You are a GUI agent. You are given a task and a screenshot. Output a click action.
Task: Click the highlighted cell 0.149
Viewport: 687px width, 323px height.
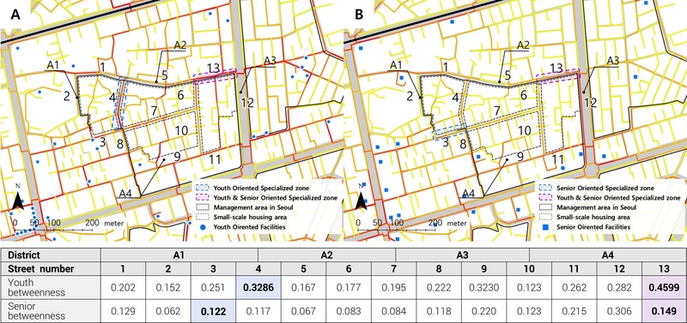pyautogui.click(x=665, y=311)
